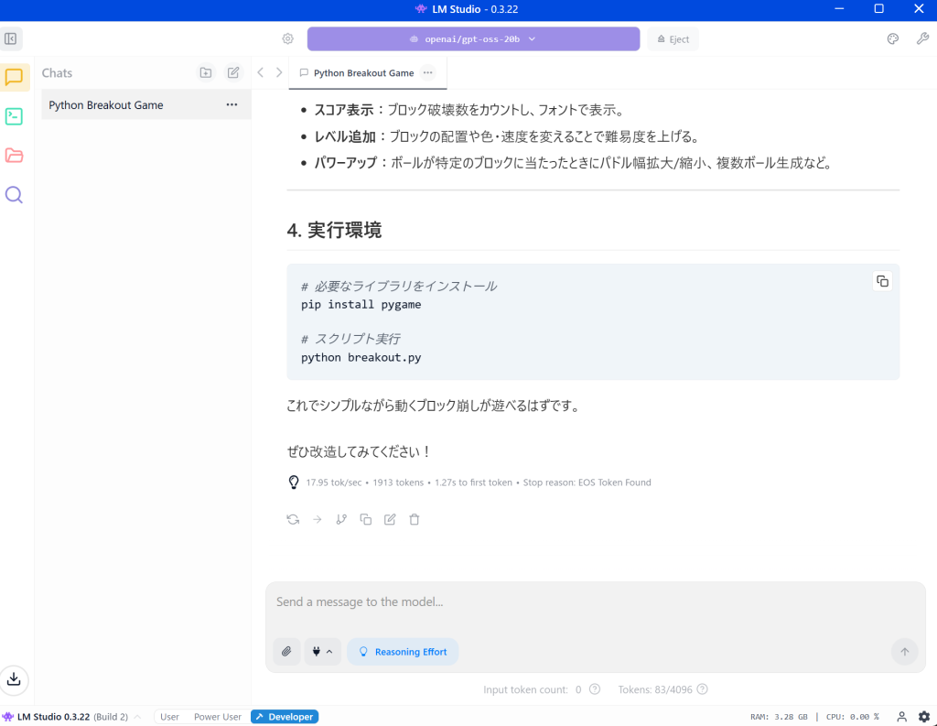
Task: Start a new chat with pencil icon
Action: 233,73
